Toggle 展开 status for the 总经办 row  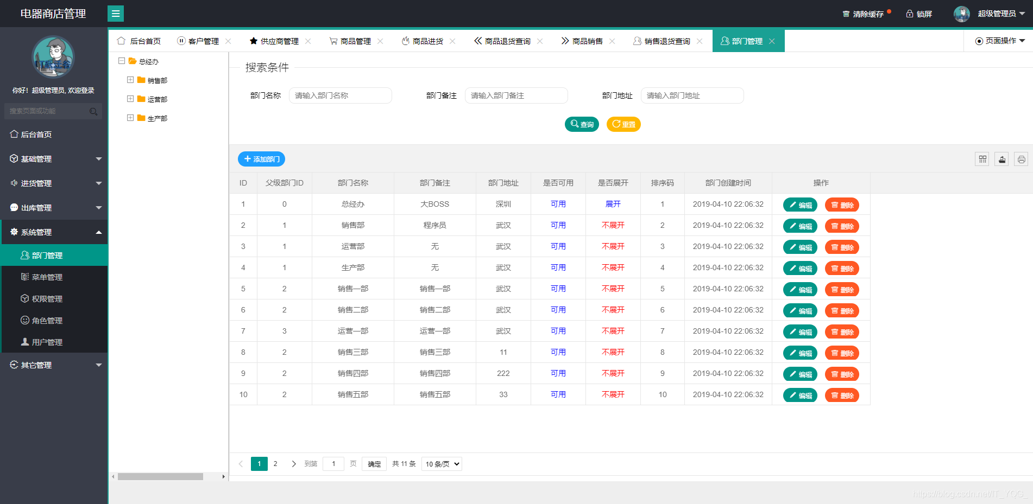click(x=613, y=204)
